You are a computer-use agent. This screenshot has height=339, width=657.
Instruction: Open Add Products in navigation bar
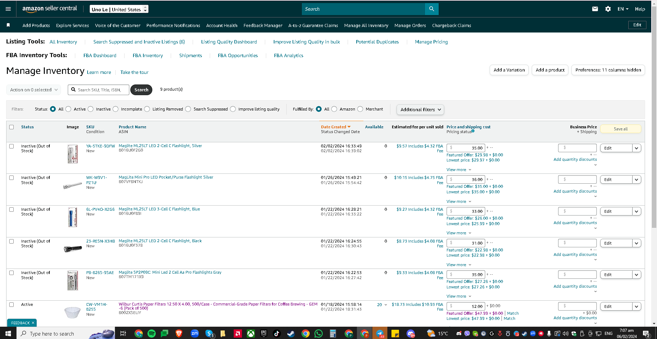36,25
